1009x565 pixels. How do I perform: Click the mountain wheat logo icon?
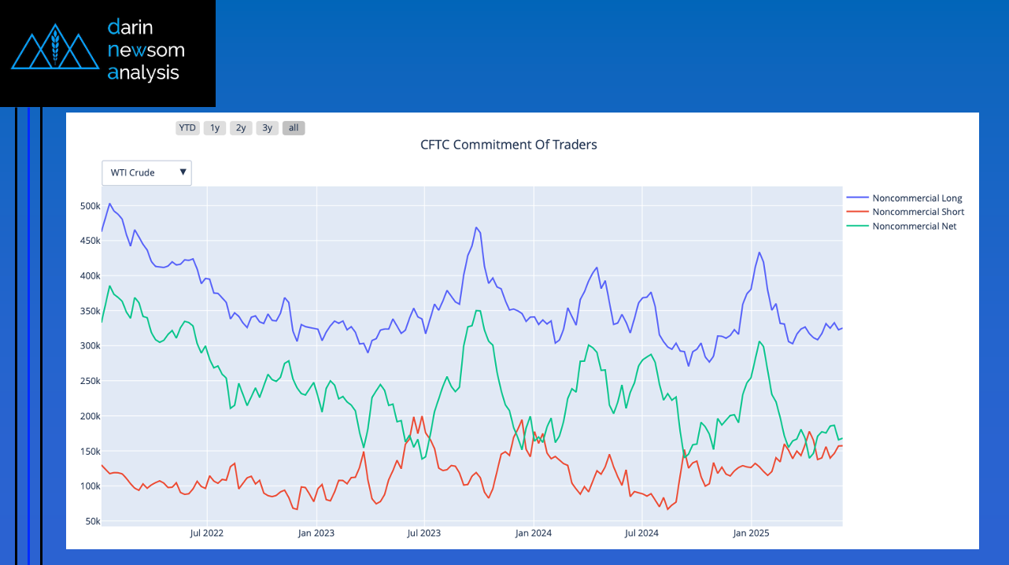pos(54,47)
